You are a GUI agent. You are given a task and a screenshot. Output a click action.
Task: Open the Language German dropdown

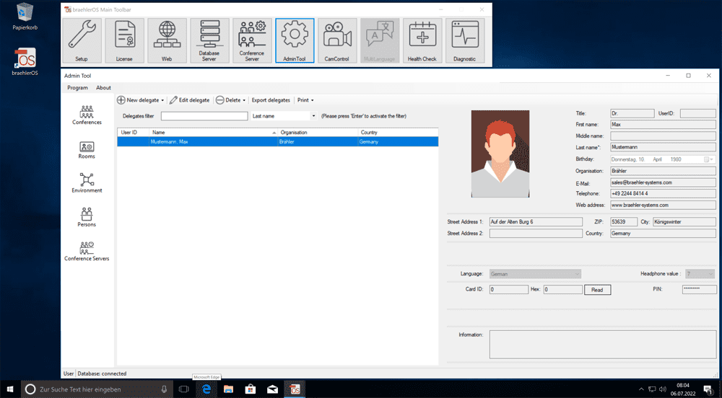535,274
